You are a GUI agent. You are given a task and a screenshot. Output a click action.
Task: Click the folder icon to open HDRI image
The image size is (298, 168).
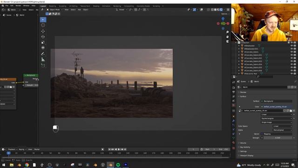click(x=291, y=111)
